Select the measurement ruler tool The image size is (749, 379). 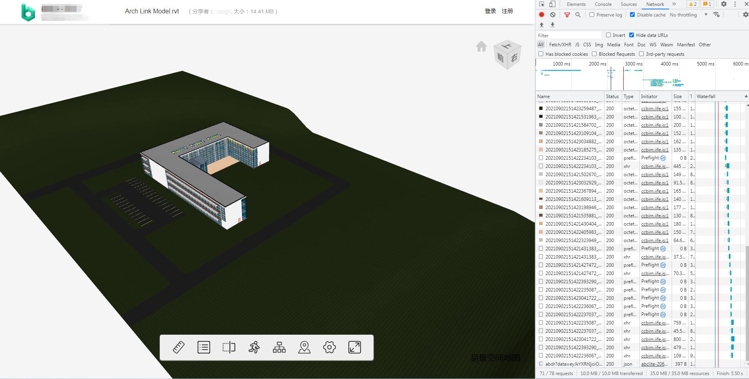(179, 347)
